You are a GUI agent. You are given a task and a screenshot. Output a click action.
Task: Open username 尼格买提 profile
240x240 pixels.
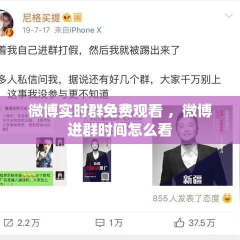click(41, 17)
